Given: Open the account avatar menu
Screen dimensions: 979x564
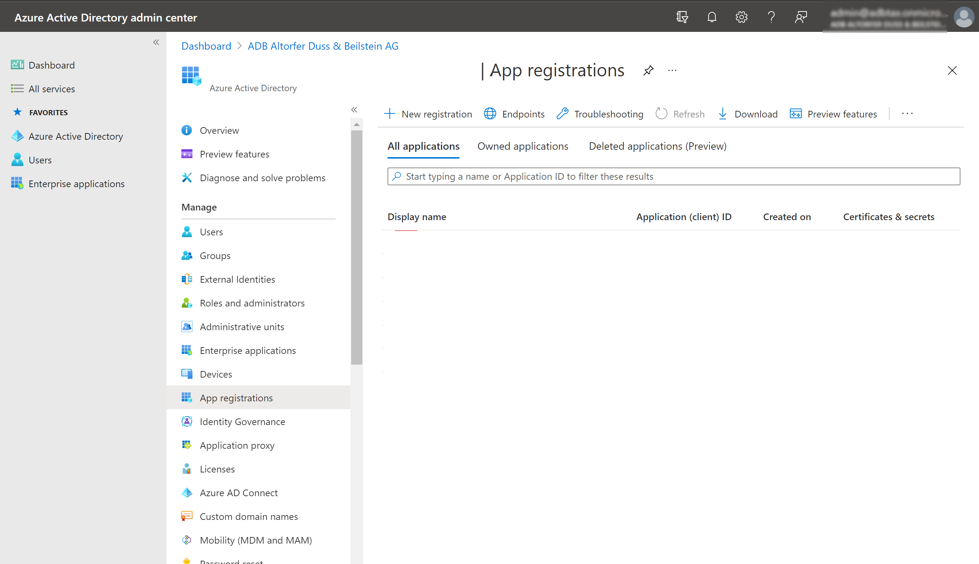Looking at the screenshot, I should (x=963, y=17).
